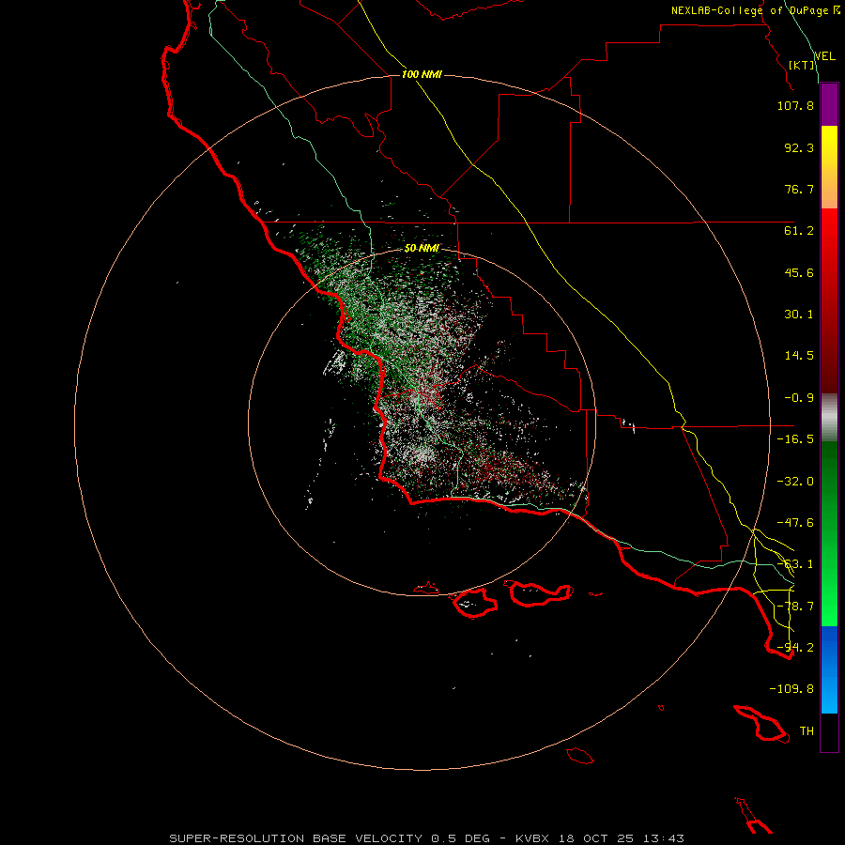Select the -0.9 scale value

(799, 398)
